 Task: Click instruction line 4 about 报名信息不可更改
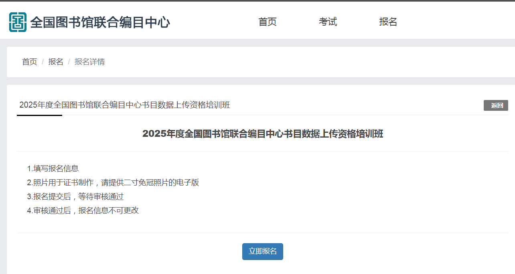pos(83,210)
